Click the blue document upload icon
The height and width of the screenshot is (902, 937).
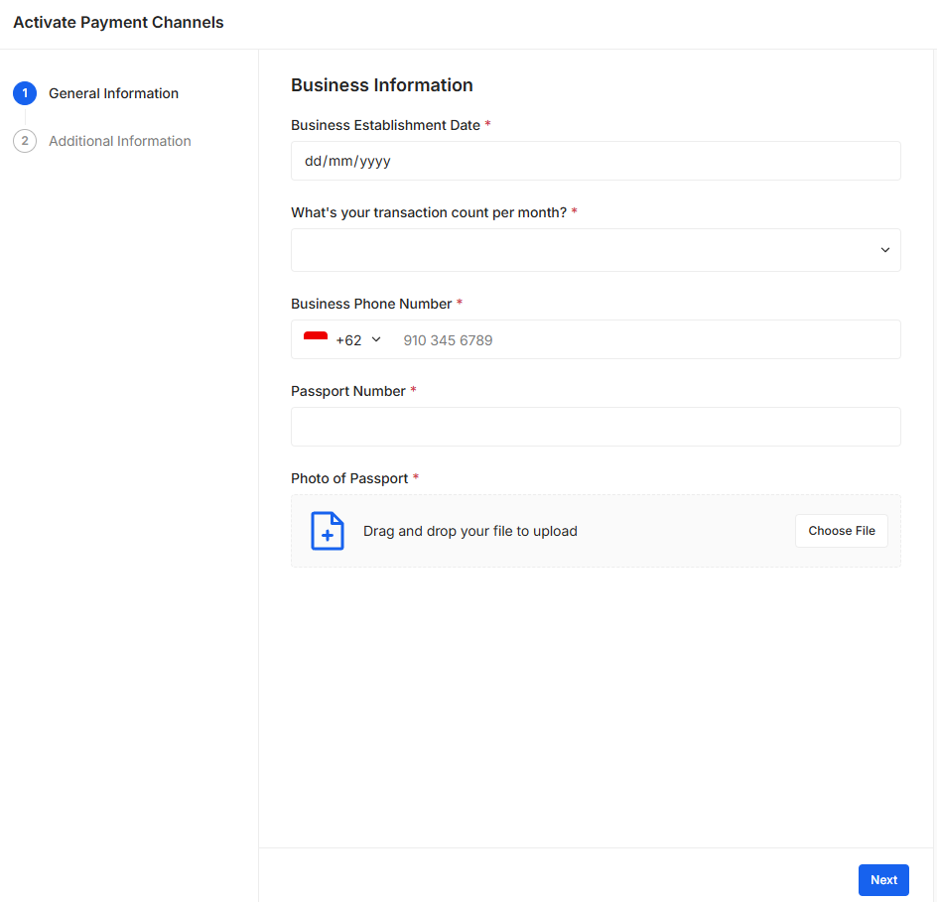(x=327, y=530)
